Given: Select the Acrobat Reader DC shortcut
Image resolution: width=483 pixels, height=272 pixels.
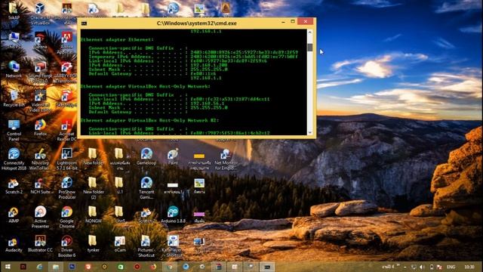Looking at the screenshot, I should (x=67, y=130).
